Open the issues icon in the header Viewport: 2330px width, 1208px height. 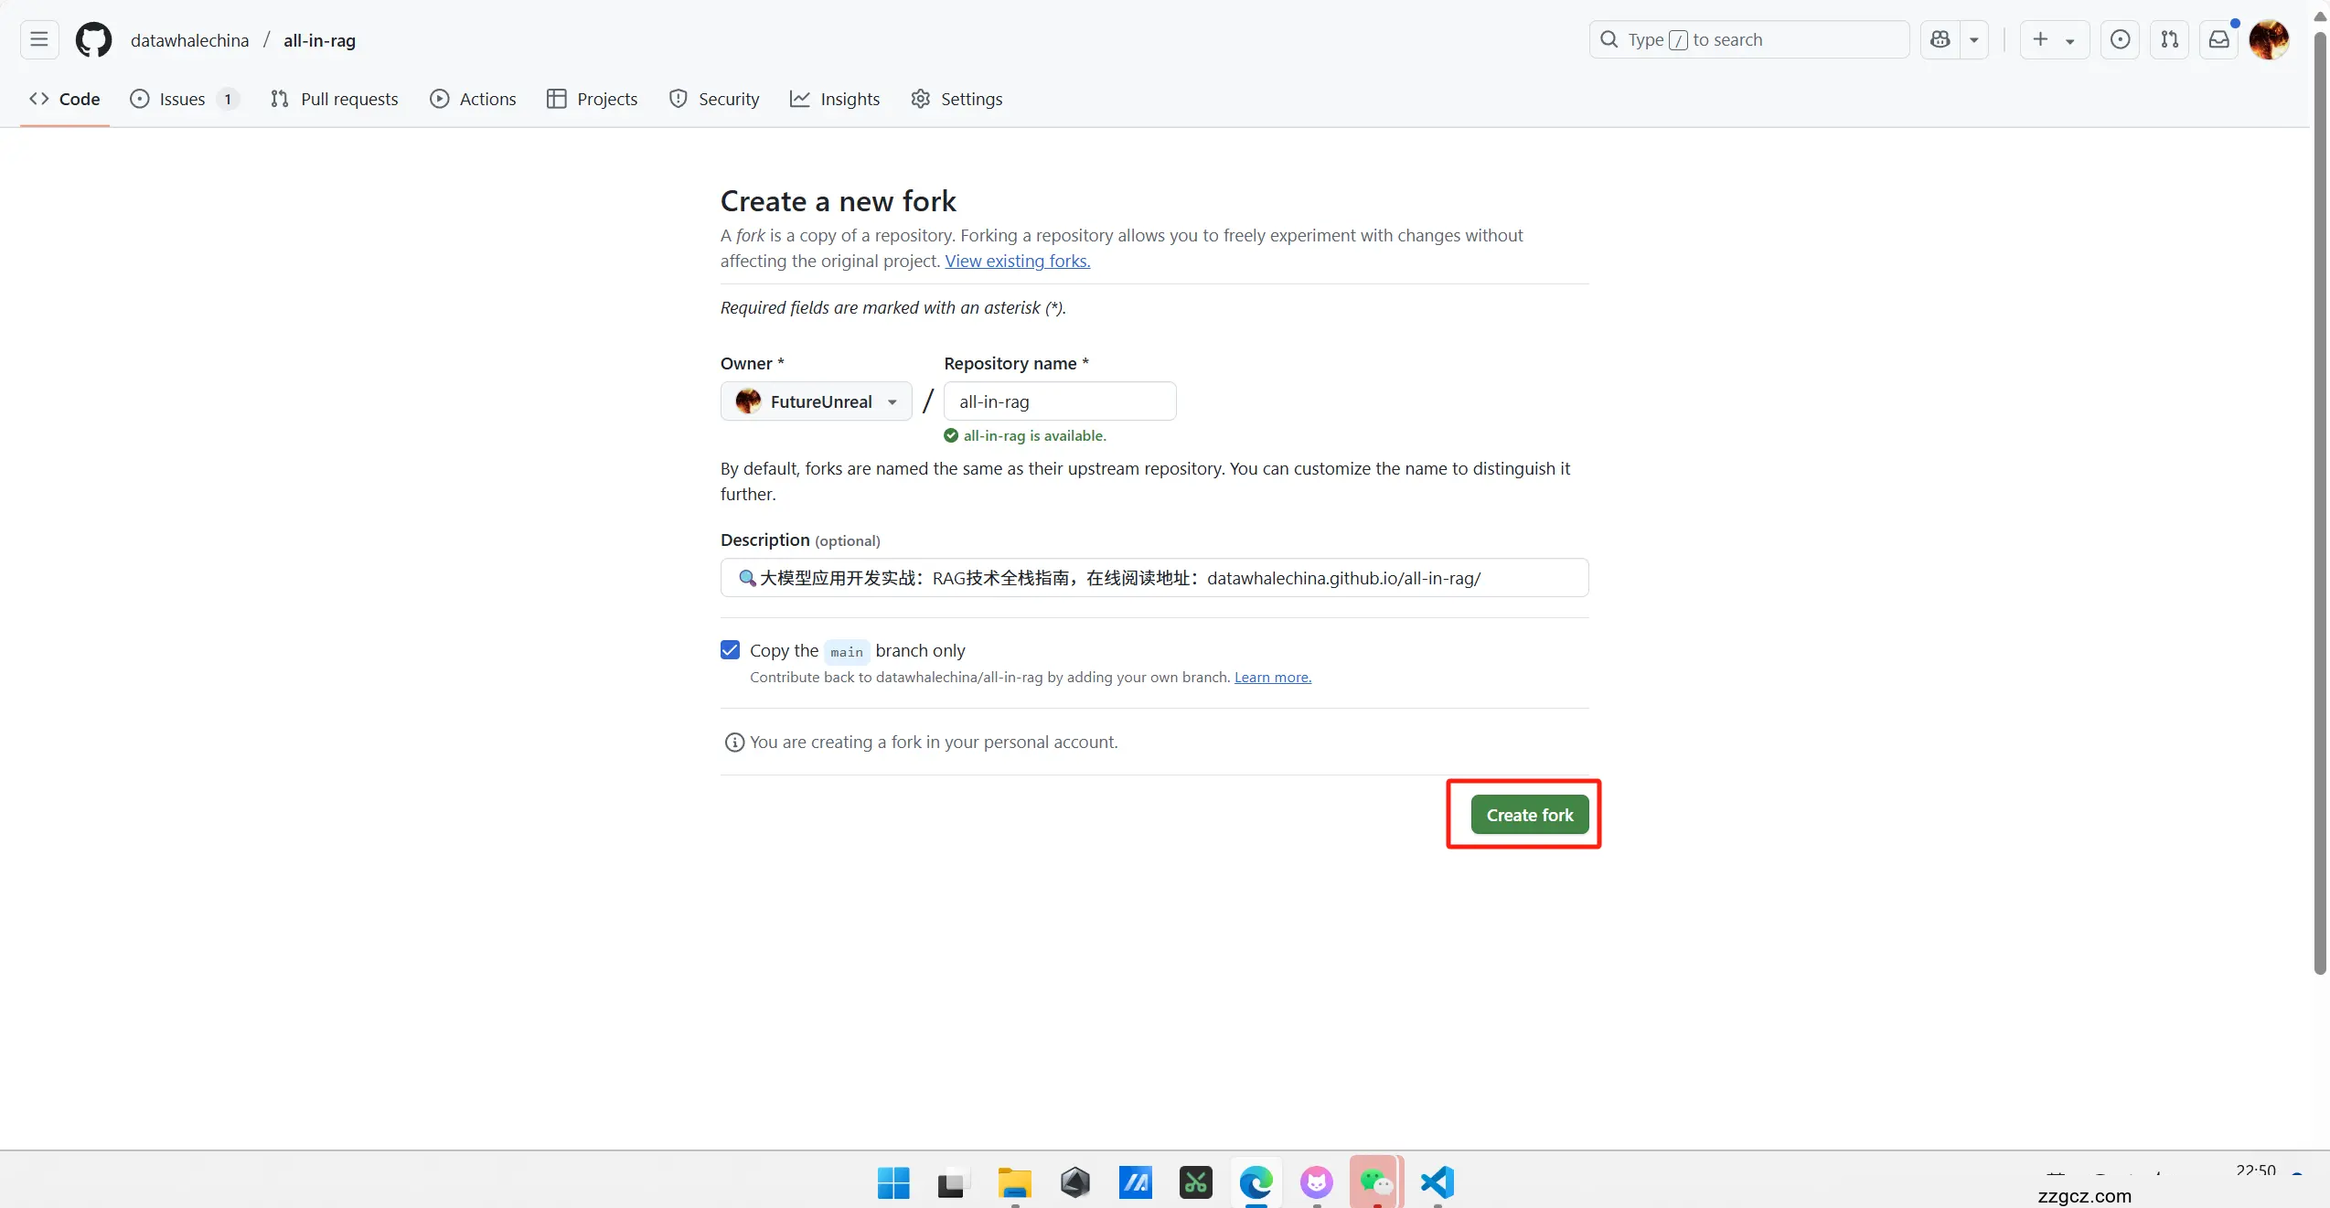pos(2120,40)
